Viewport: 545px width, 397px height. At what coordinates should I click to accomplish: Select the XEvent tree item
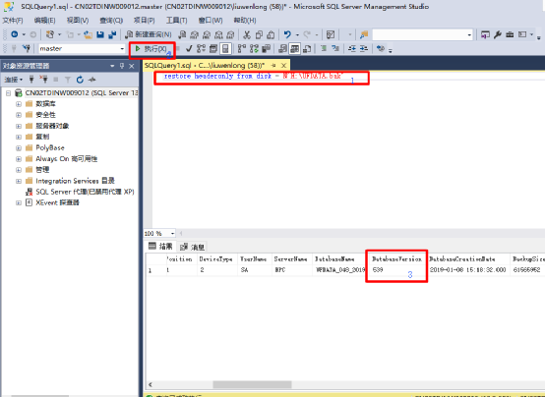(x=58, y=202)
